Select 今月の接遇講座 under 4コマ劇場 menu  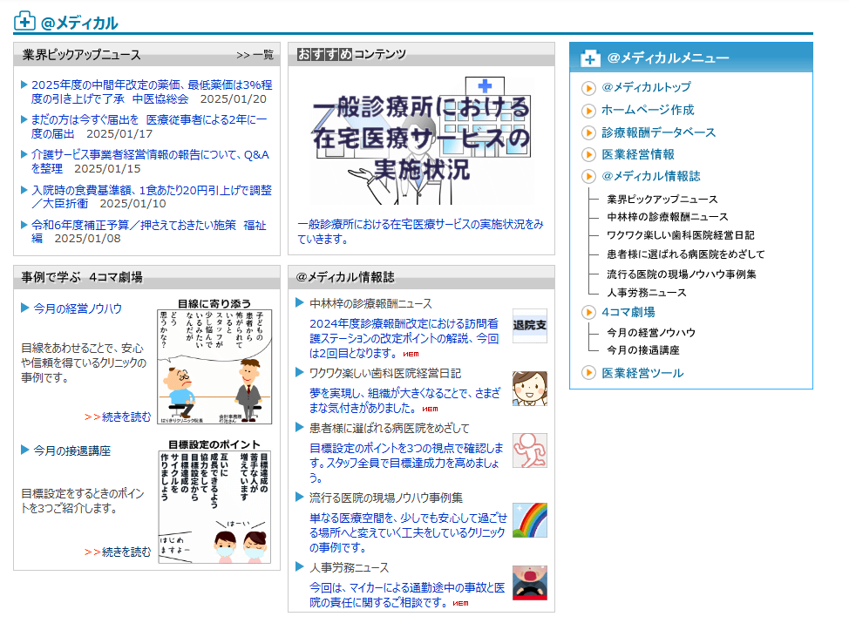pos(643,350)
